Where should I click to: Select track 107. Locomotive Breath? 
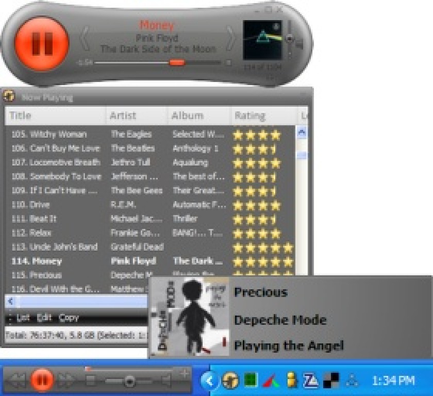56,162
